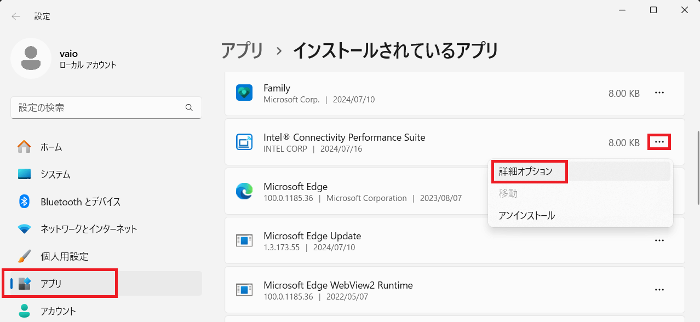700x322 pixels.
Task: Open システム in the sidebar
Action: coord(106,174)
